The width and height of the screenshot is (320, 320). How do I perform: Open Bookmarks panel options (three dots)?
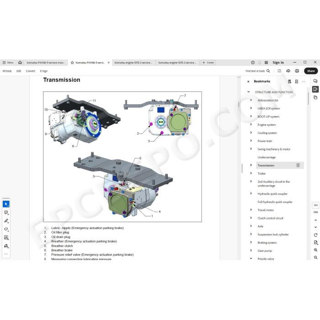click(x=304, y=81)
